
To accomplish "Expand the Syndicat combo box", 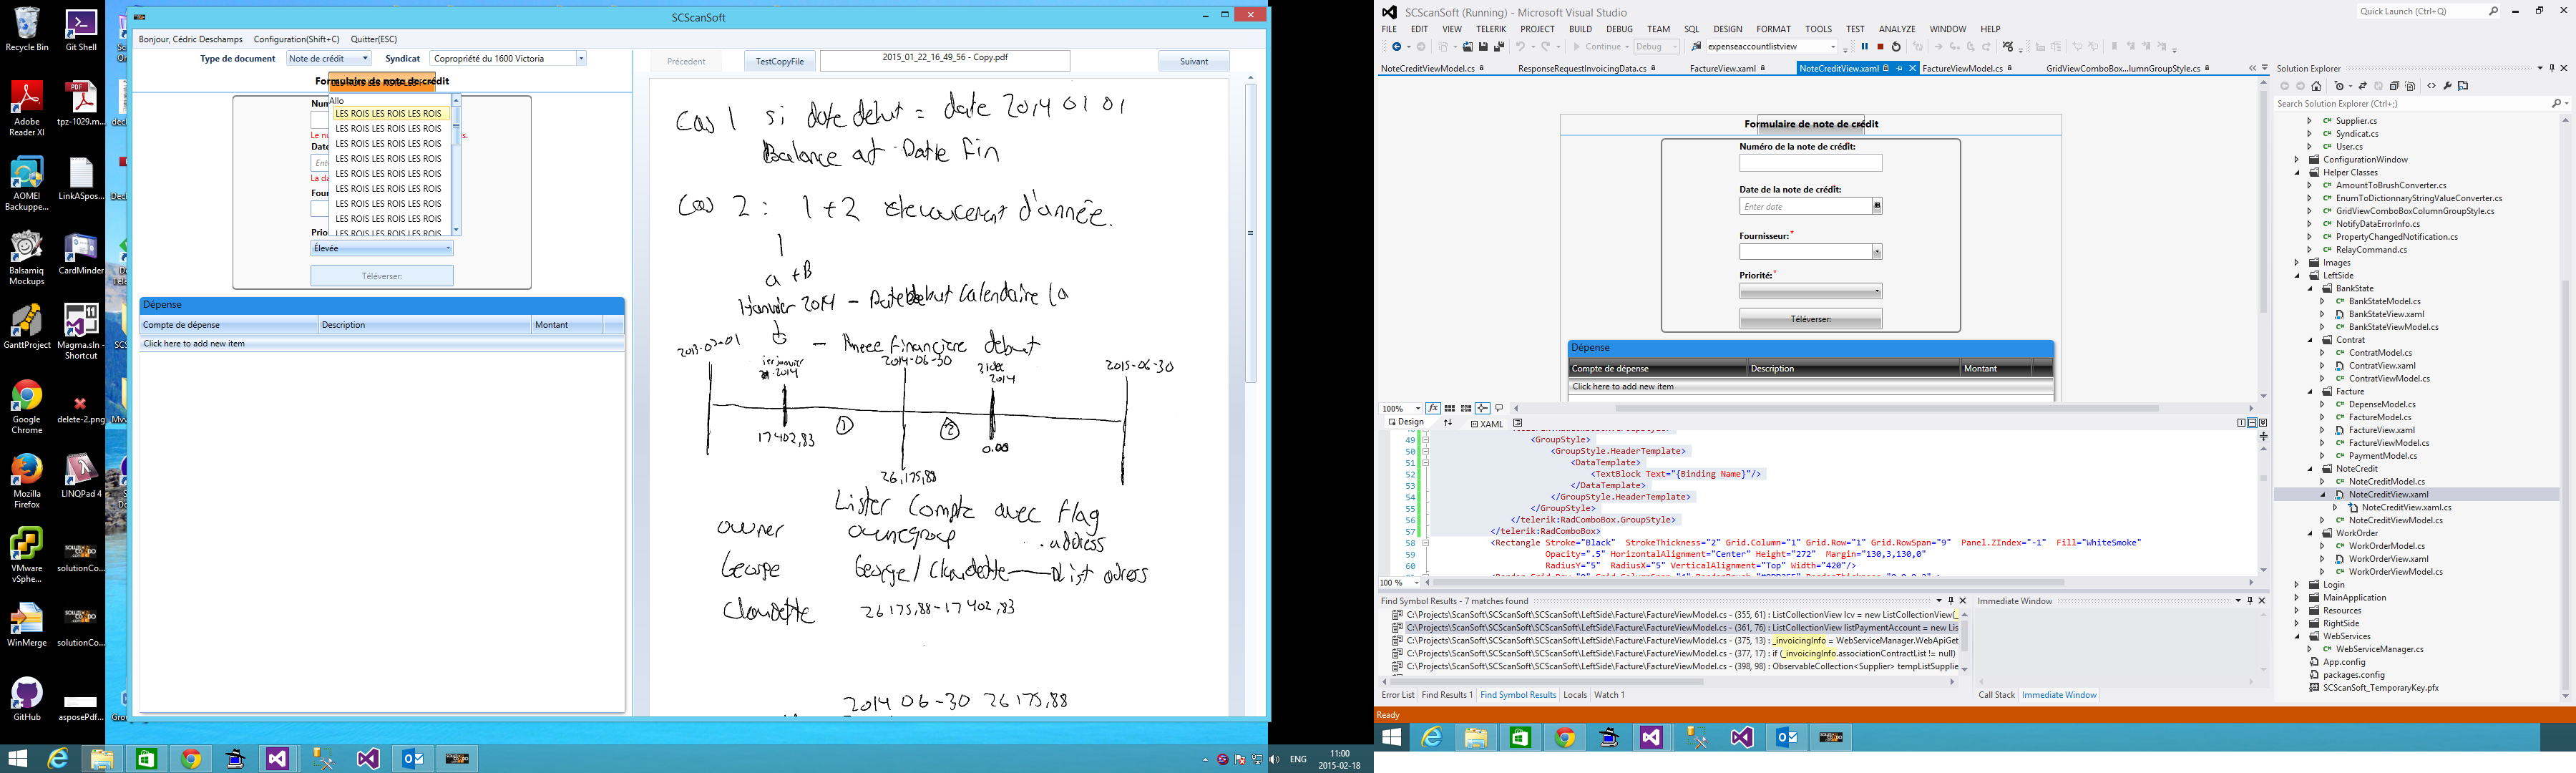I will click(580, 59).
